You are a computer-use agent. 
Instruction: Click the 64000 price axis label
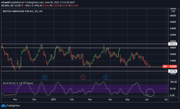[x=173, y=29]
